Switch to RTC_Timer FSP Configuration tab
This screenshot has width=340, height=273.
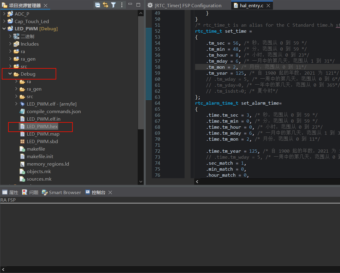tap(185, 5)
